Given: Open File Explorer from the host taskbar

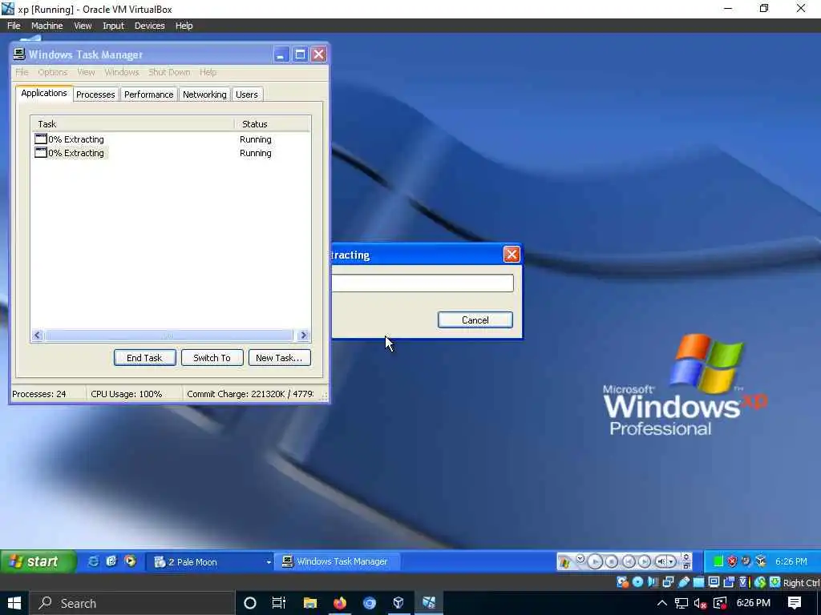Looking at the screenshot, I should (310, 603).
